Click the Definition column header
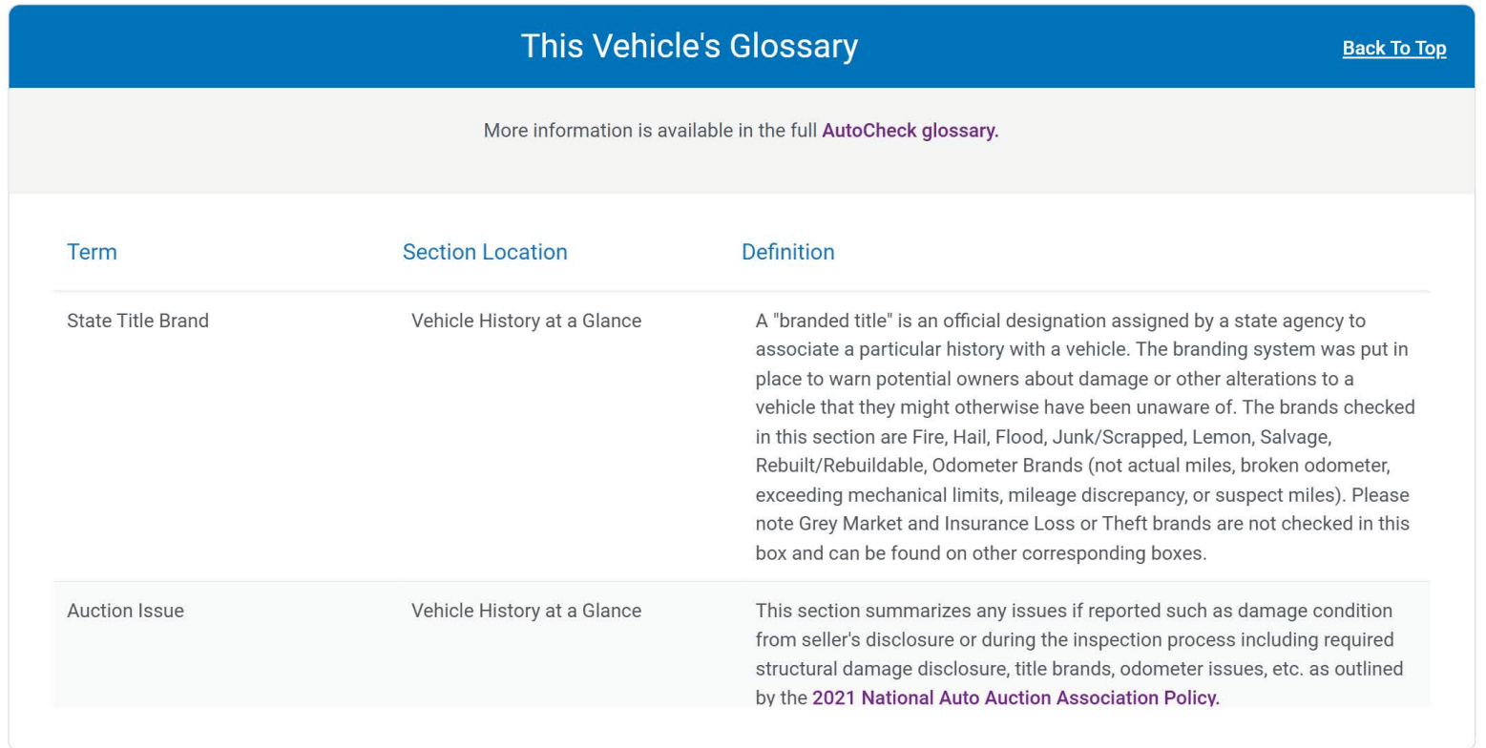Screen dimensions: 1486x748 (787, 252)
